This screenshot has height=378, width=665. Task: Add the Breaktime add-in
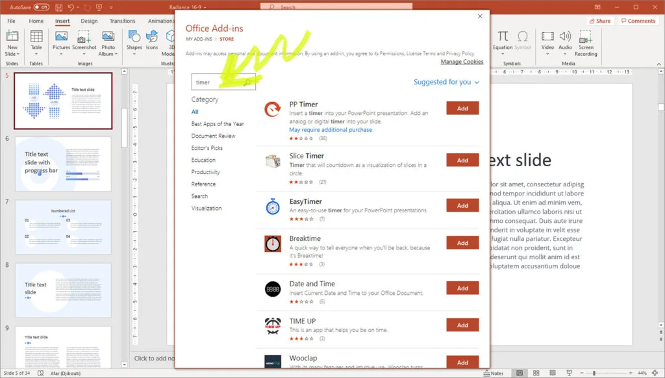tap(462, 243)
